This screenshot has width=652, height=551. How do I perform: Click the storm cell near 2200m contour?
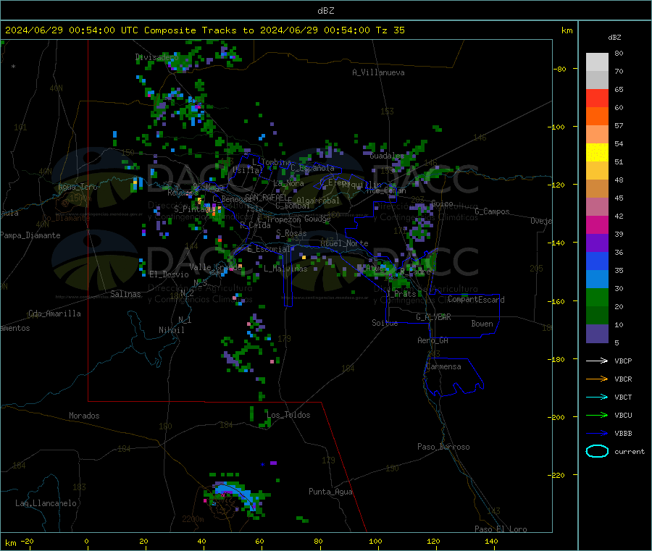[x=235, y=496]
